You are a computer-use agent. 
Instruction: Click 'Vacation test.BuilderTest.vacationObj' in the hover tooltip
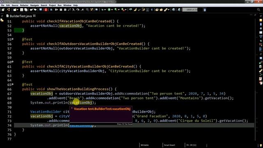tap(102, 109)
